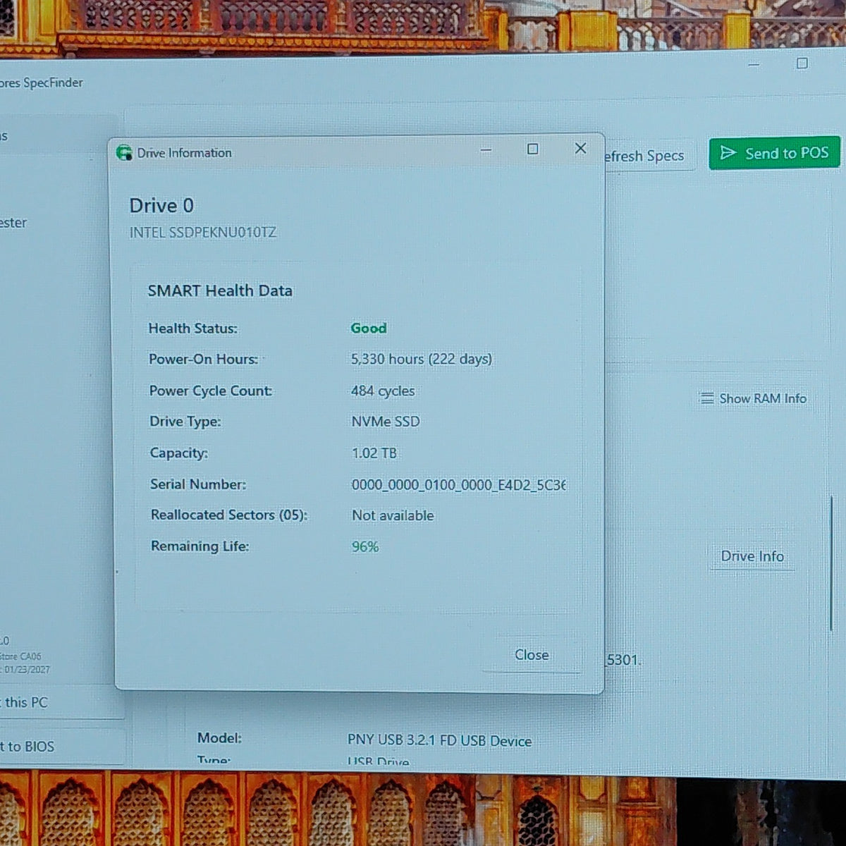This screenshot has height=846, width=846.
Task: Click the Show RAM Info list icon
Action: [706, 398]
